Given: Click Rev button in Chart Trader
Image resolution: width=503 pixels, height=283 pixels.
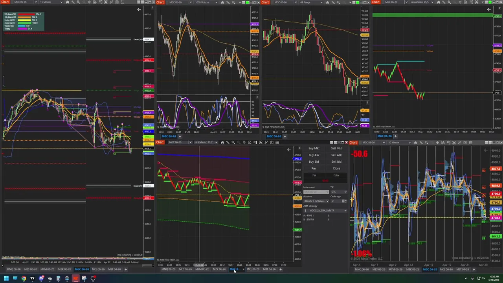Looking at the screenshot, I should click(x=314, y=168).
